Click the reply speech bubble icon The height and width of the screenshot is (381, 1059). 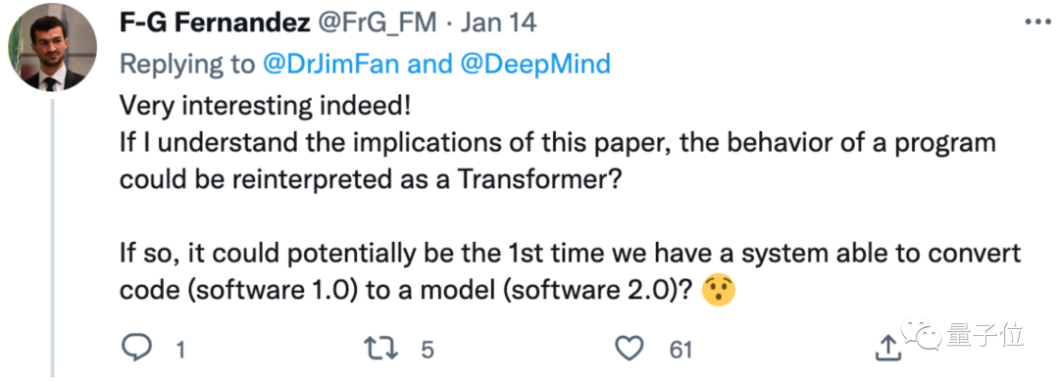tap(138, 348)
